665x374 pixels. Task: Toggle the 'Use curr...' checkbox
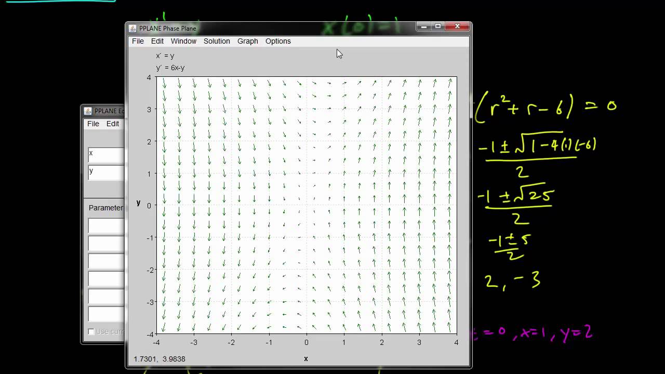click(91, 331)
